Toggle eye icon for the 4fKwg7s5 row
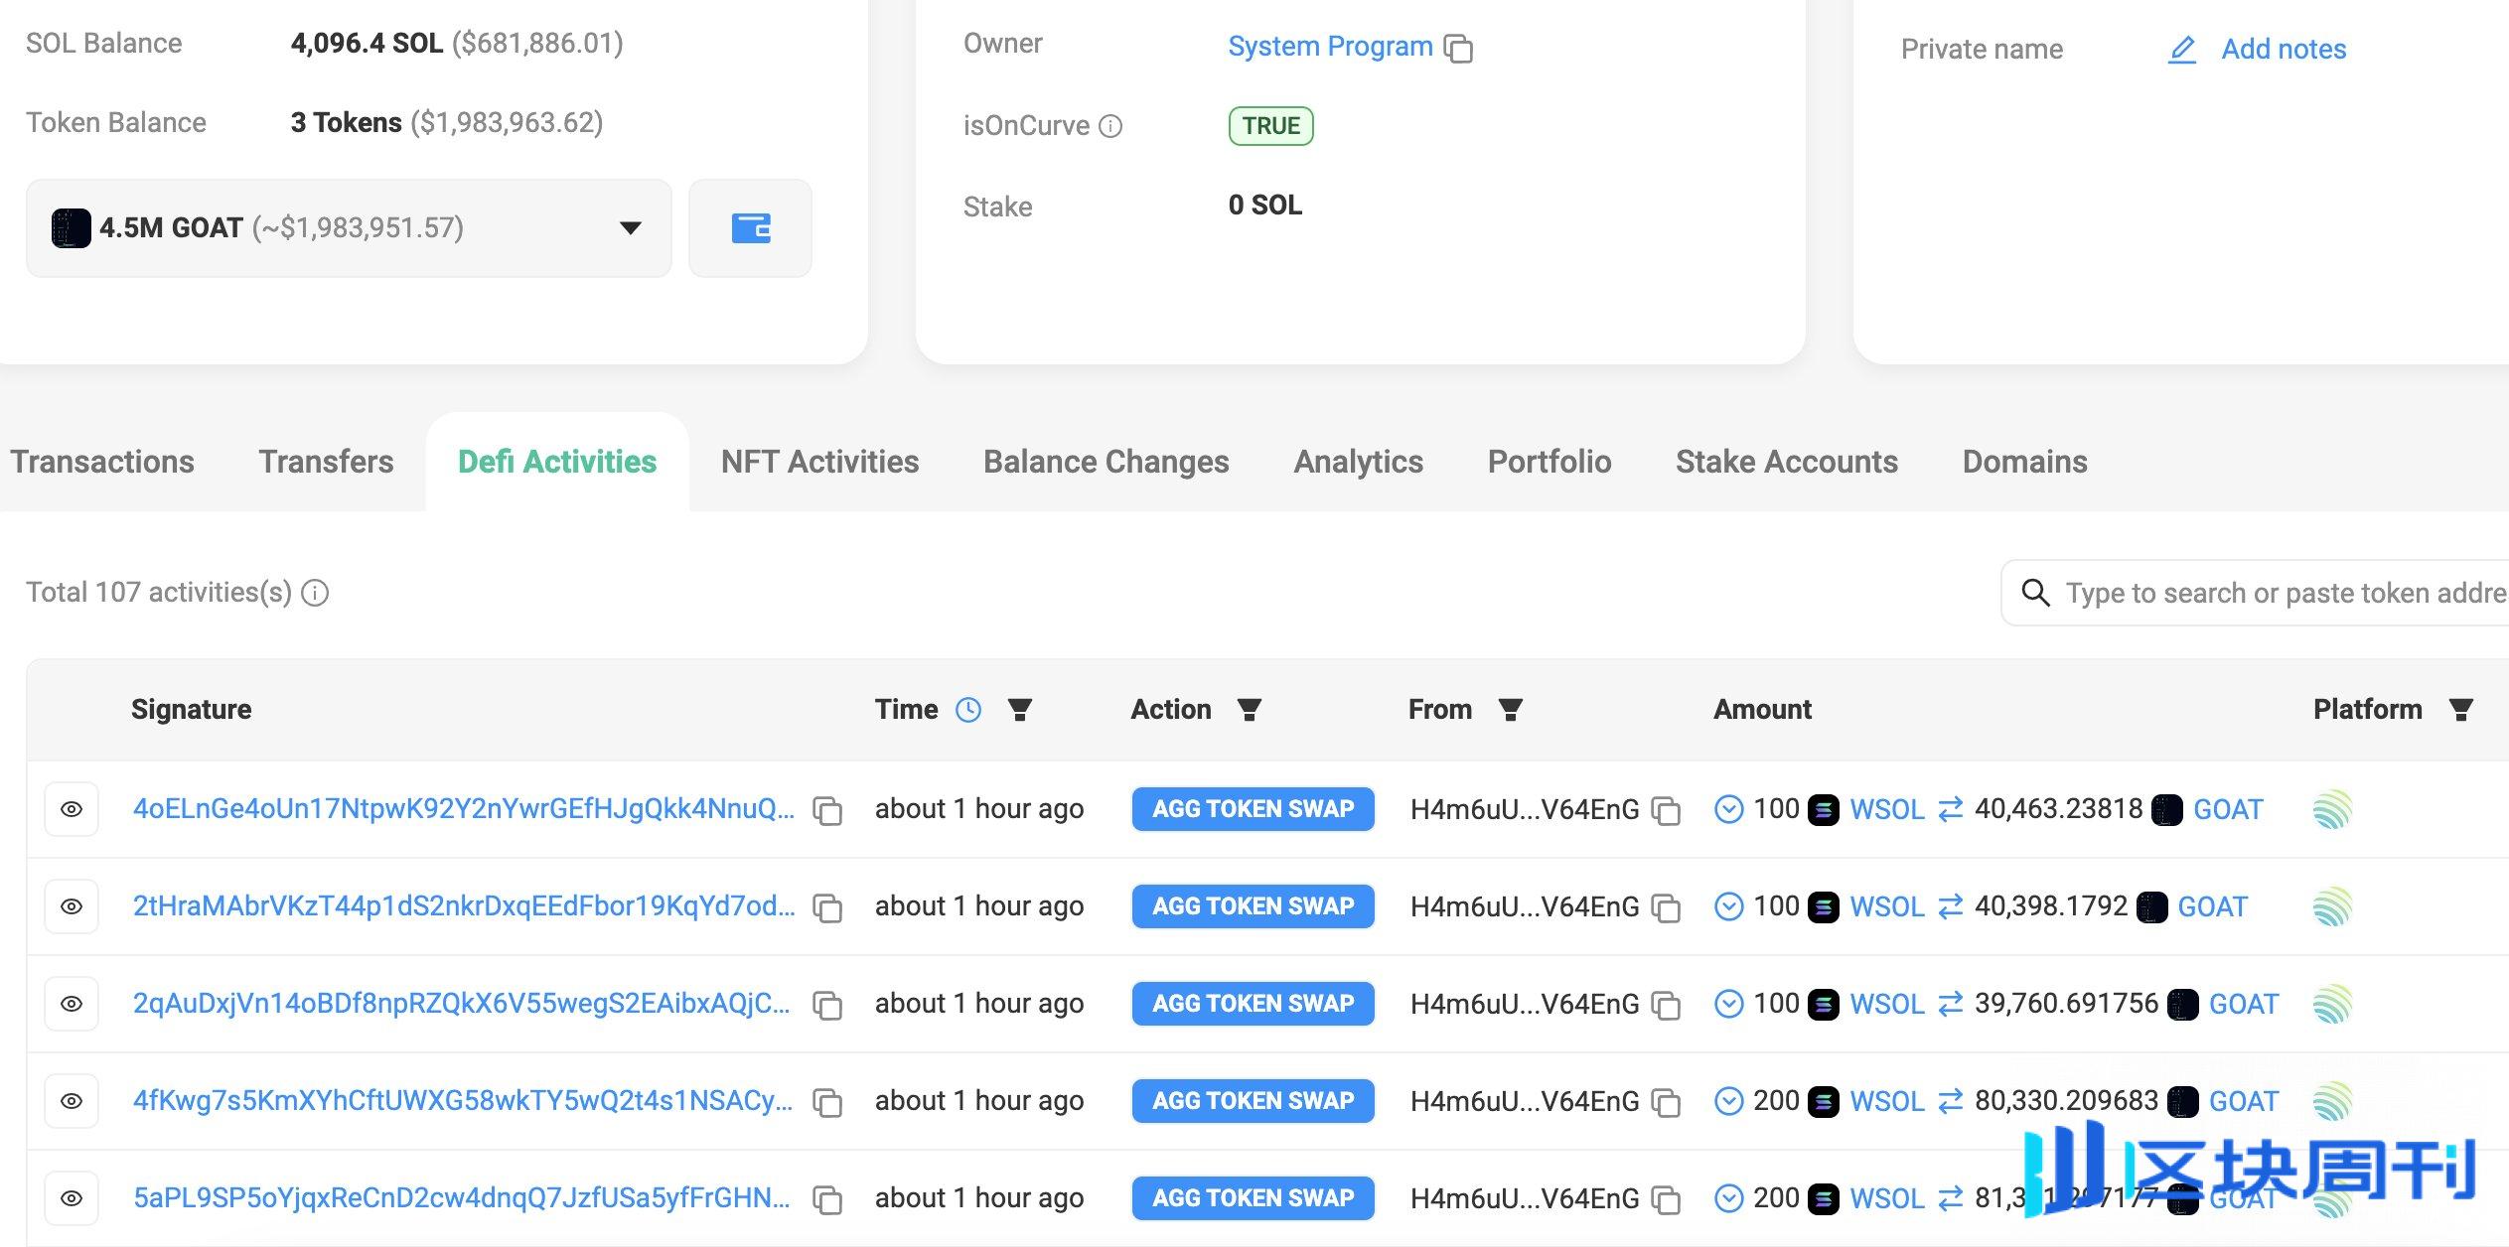This screenshot has height=1247, width=2509. (x=72, y=1101)
